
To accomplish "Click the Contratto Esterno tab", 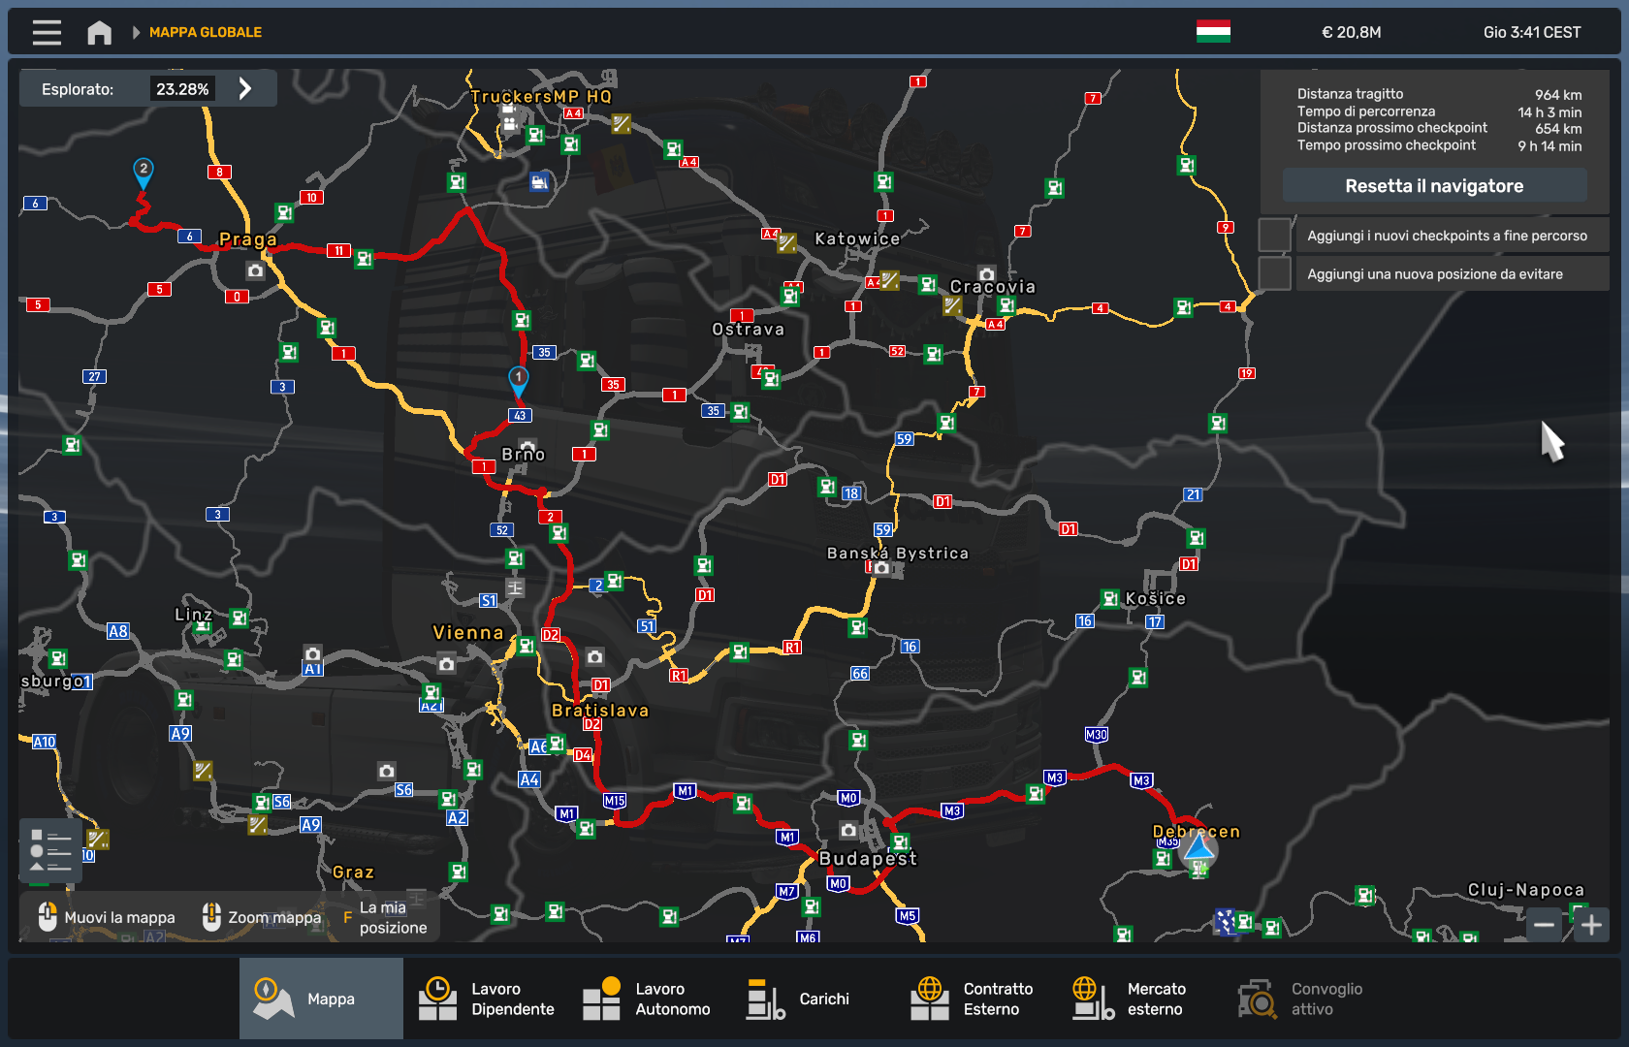I will coord(972,999).
